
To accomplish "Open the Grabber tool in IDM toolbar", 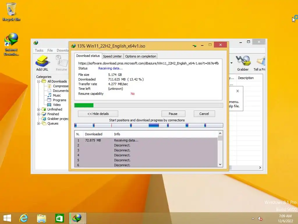I will (243, 63).
